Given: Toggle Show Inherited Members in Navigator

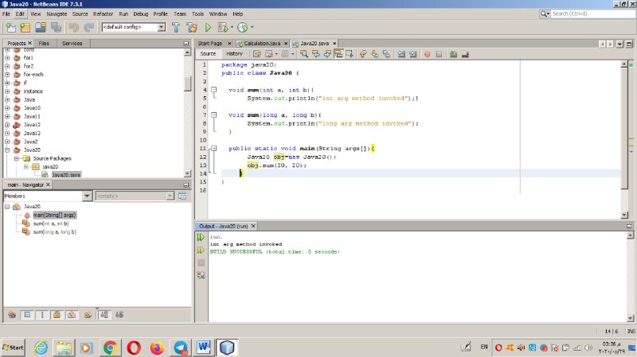Looking at the screenshot, I should coord(11,314).
